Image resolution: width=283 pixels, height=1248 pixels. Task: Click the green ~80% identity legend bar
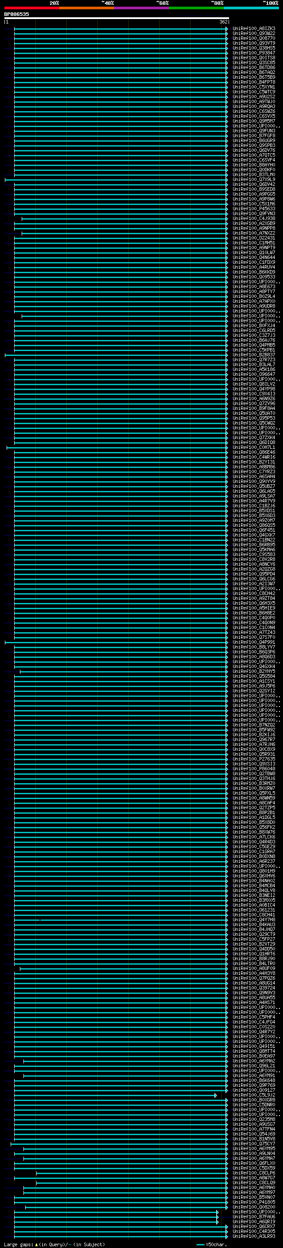coord(196,8)
